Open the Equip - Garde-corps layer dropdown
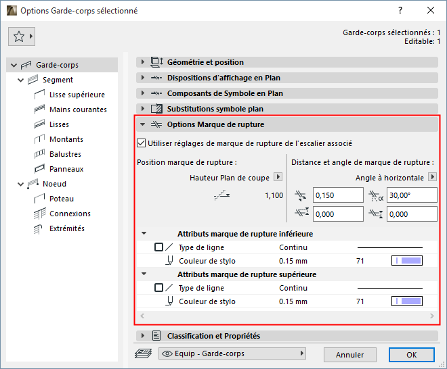Image resolution: width=447 pixels, height=369 pixels. 232,353
